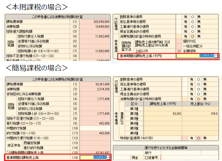Click the 控除過大調整税額 (3) amount field
This screenshot has height=161, width=222.
(95, 31)
